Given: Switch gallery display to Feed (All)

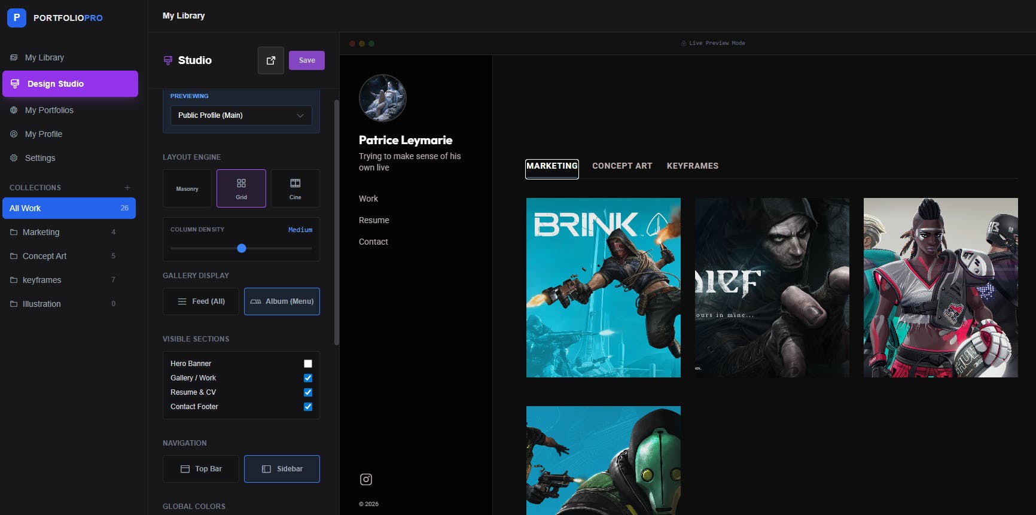Looking at the screenshot, I should coord(201,301).
